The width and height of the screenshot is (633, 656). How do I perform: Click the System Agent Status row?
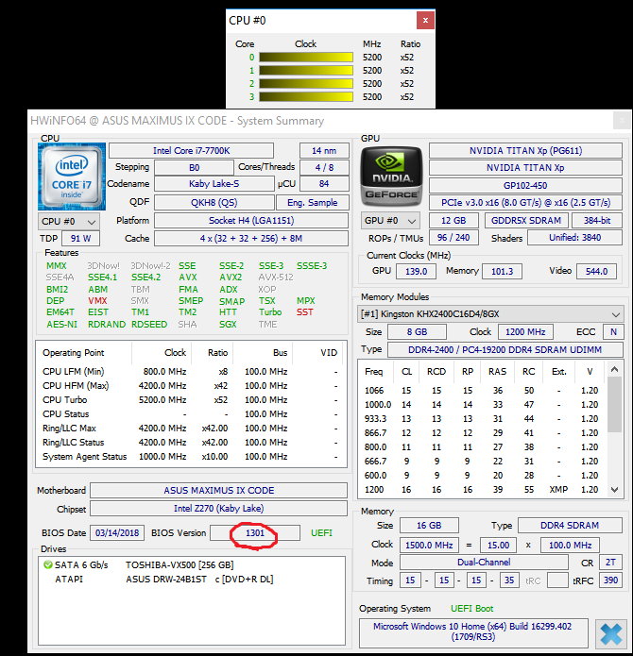point(190,457)
